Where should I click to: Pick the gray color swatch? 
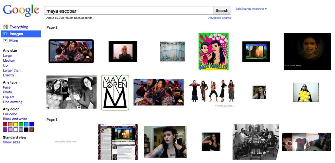(x=21, y=129)
